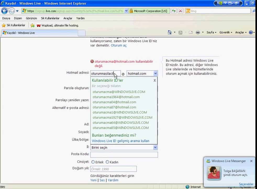
Task: Click the RSS feeds icon
Action: coord(181,33)
